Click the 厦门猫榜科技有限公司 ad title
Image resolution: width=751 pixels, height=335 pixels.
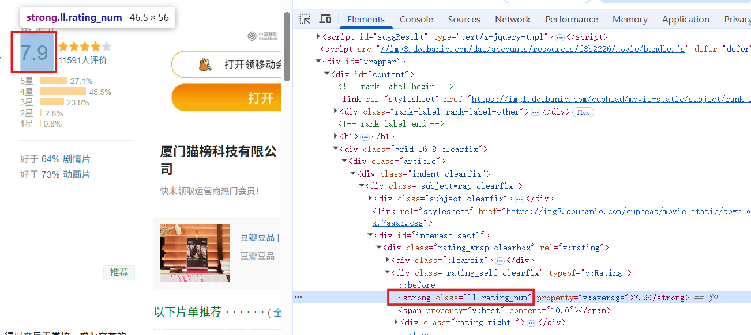[x=219, y=160]
